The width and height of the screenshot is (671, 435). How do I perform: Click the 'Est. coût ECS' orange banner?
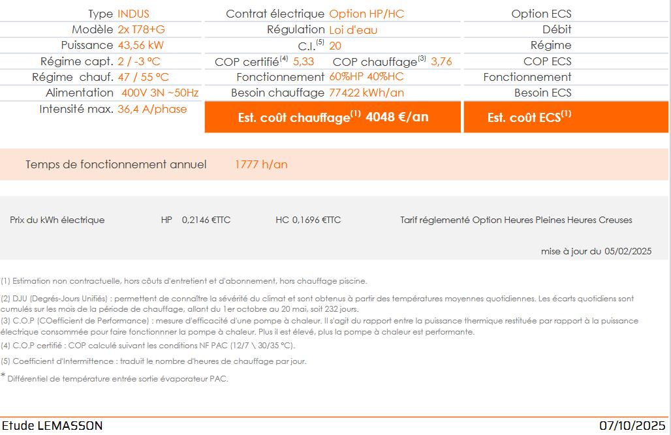[x=565, y=117]
